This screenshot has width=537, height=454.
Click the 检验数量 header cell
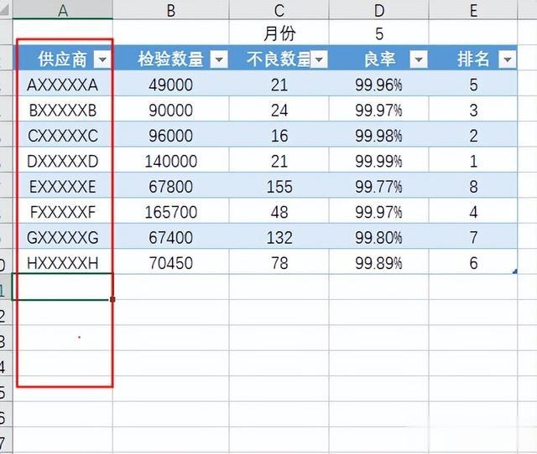pyautogui.click(x=171, y=58)
